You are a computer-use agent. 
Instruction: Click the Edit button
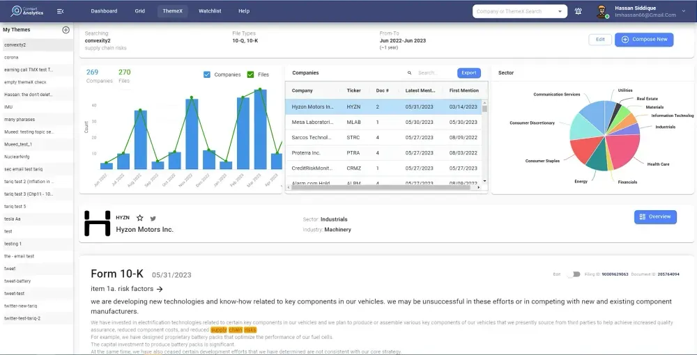(600, 40)
